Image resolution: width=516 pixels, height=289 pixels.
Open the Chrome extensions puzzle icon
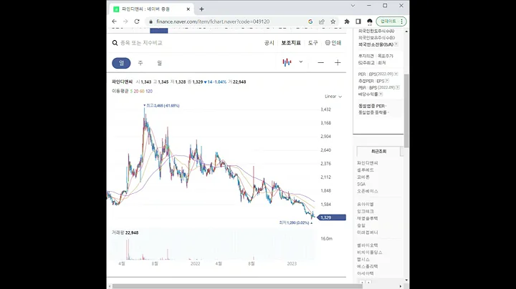(x=347, y=21)
